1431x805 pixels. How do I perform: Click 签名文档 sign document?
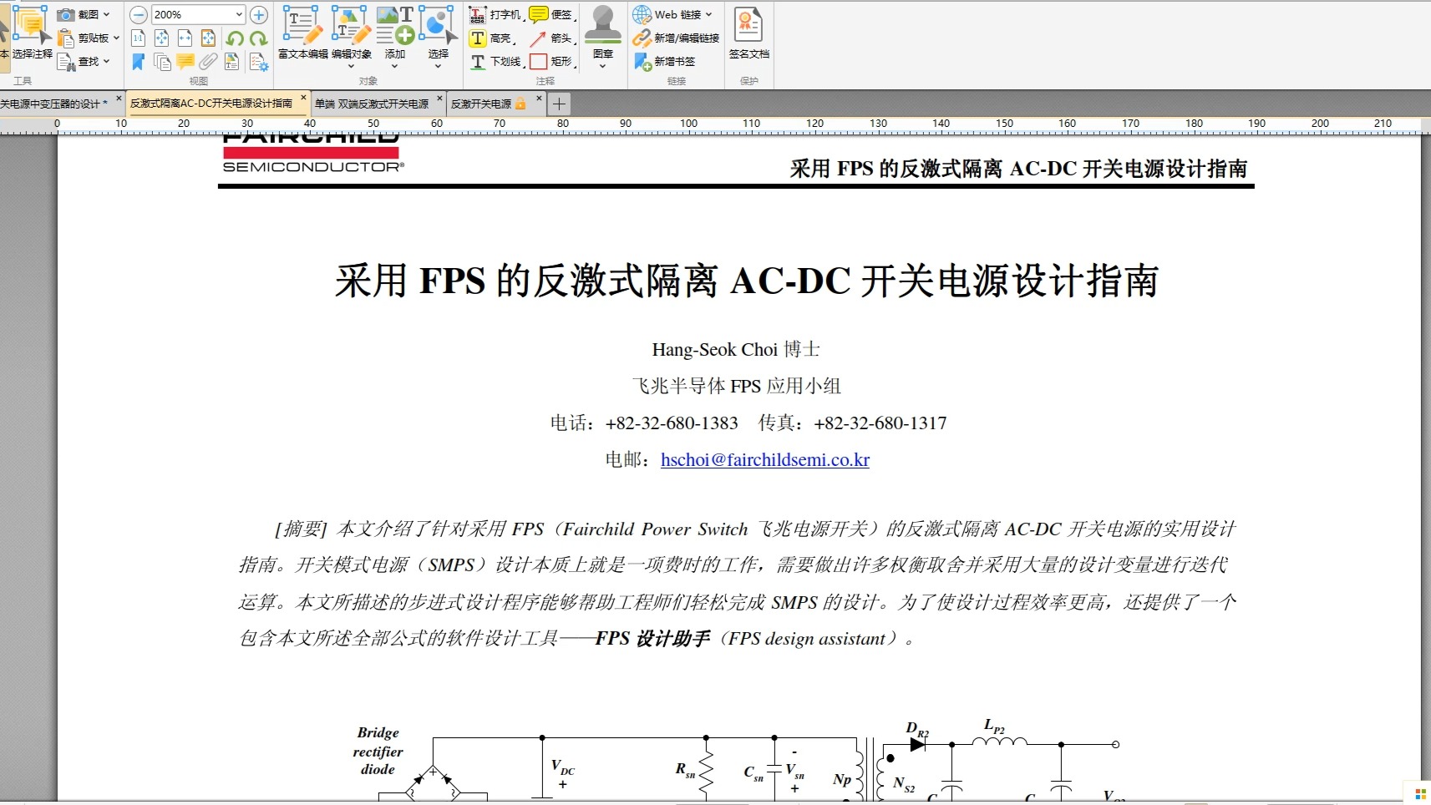(748, 33)
